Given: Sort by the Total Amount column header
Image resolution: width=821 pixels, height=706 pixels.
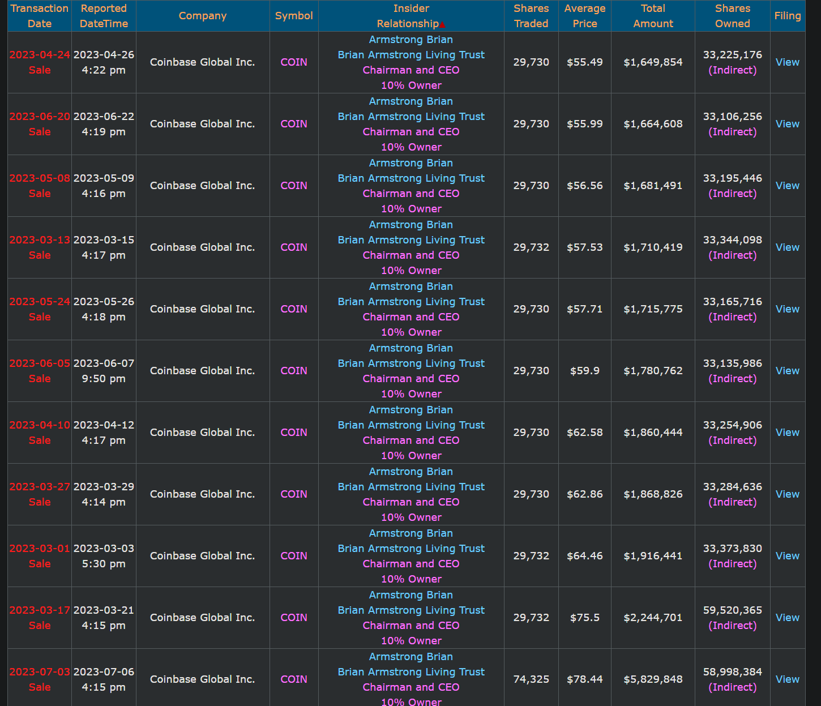Looking at the screenshot, I should 653,16.
